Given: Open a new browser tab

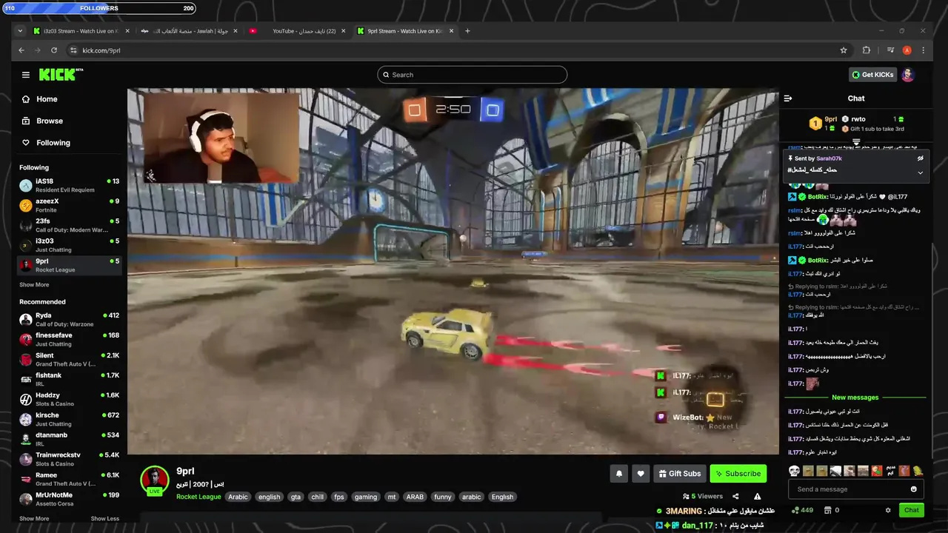Looking at the screenshot, I should [467, 31].
